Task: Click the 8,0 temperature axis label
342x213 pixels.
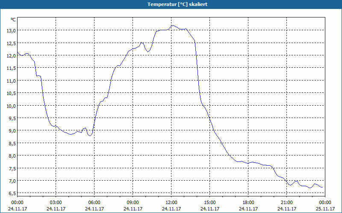Action: (x=12, y=156)
